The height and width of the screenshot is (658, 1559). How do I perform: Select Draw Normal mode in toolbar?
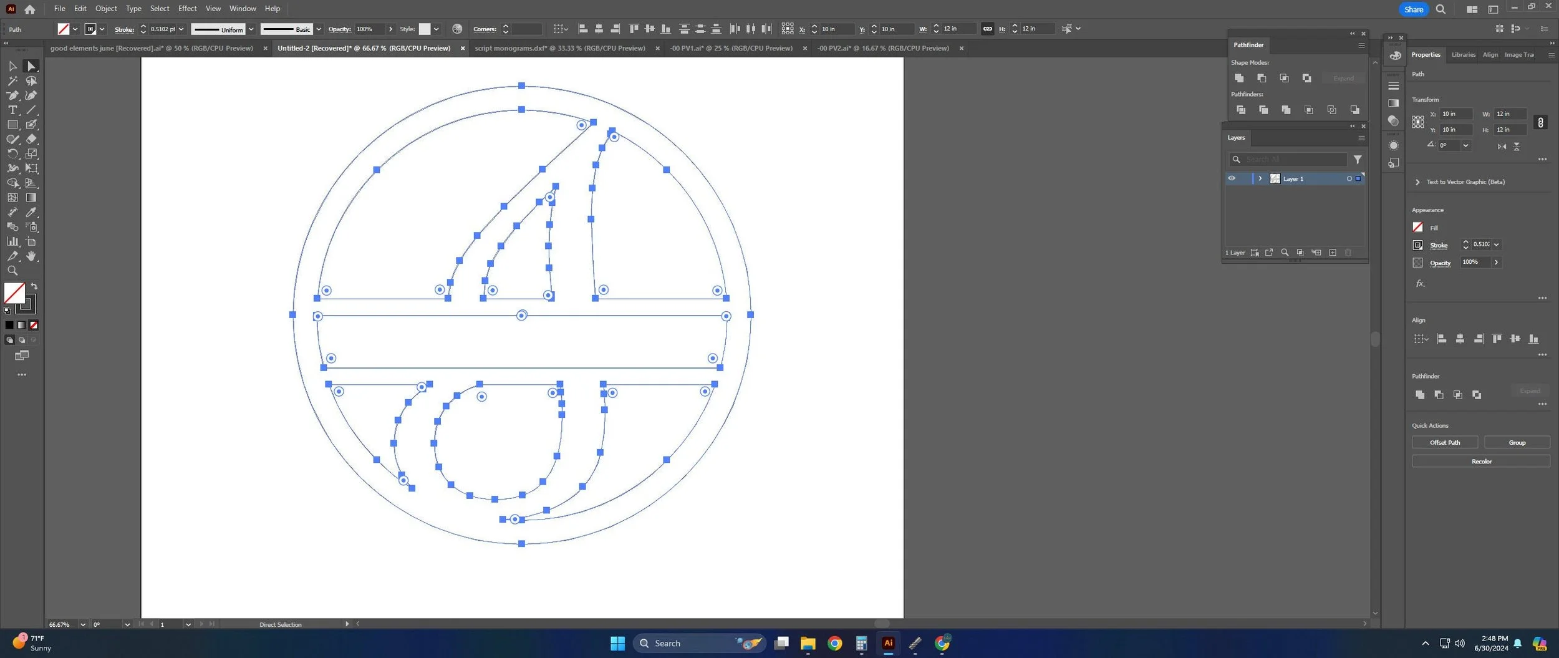coord(9,340)
